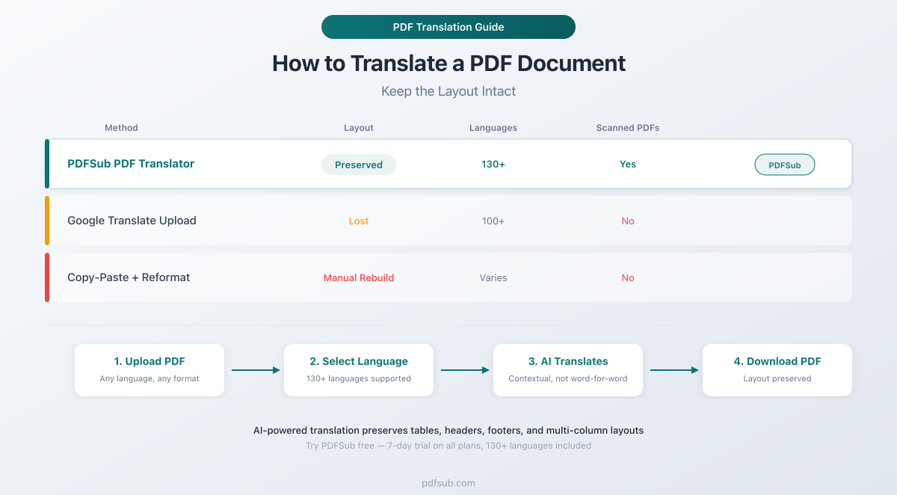Open the 1. Upload PDF card
Screen dimensions: 897x495
click(149, 370)
